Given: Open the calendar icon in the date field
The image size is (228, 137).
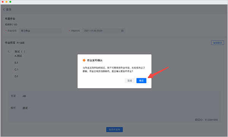Looking at the screenshot, I should click(x=122, y=31).
